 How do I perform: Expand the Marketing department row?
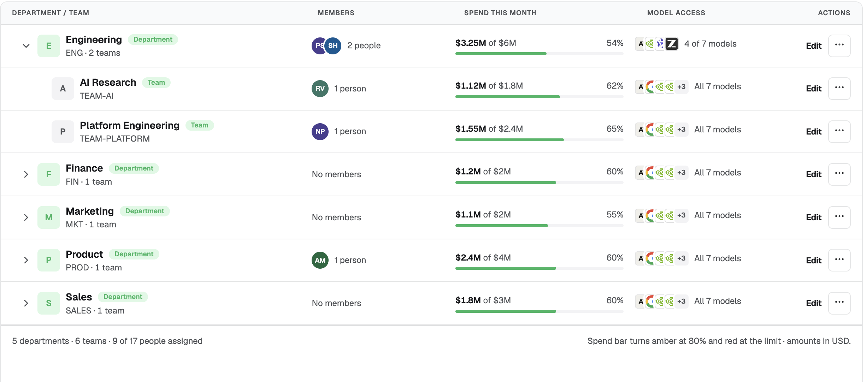click(x=26, y=217)
